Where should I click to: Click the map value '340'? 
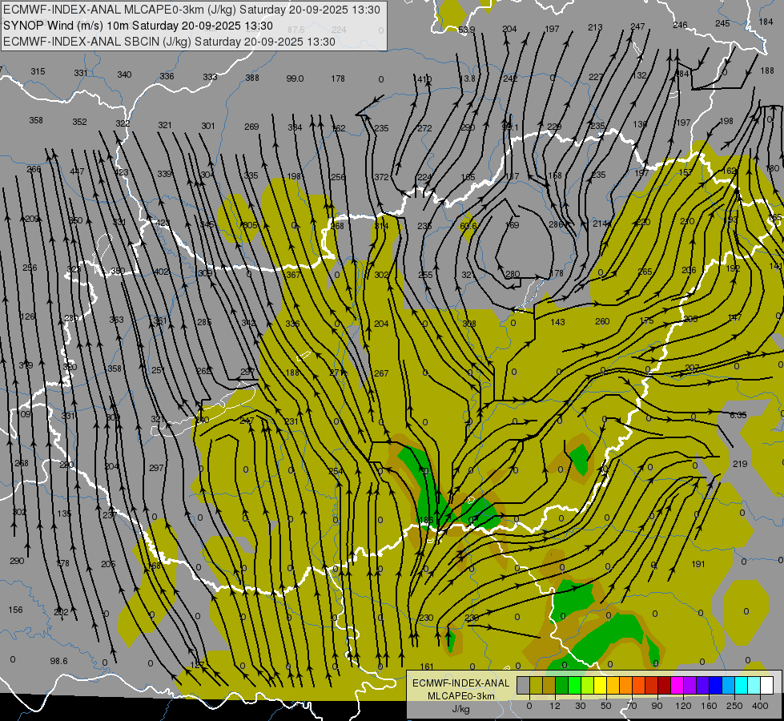(x=124, y=75)
